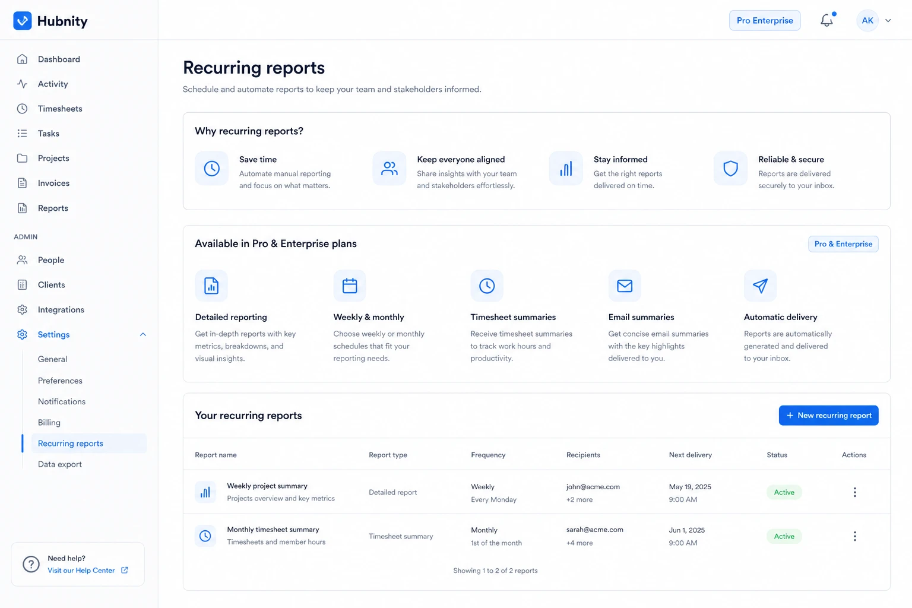Screen dimensions: 912x608
Task: Open Data export settings
Action: [x=60, y=464]
